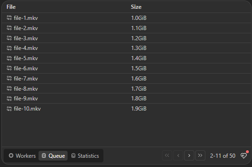Click the processing icon beside file-5.mkv
Screen dimensions: 252x167
pos(9,58)
